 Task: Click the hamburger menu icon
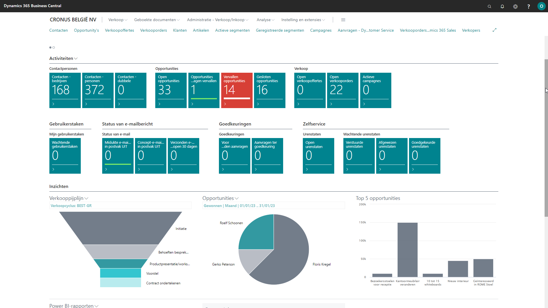tap(343, 20)
